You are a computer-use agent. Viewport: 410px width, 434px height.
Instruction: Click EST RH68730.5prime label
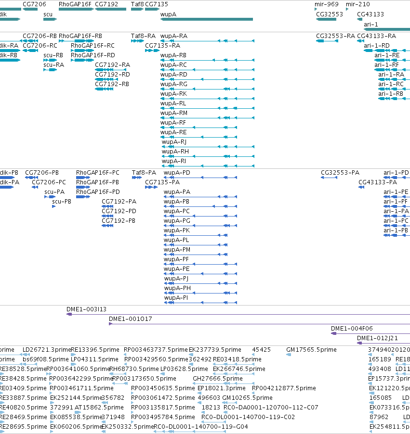(134, 369)
